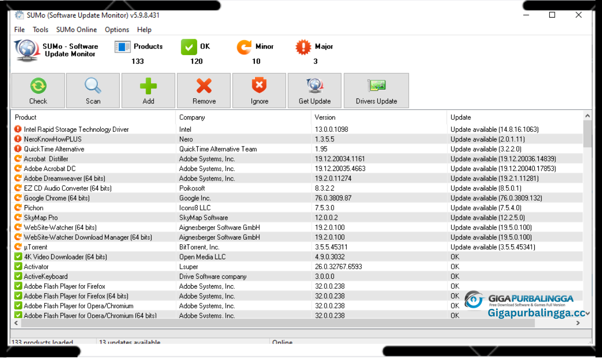The height and width of the screenshot is (361, 602).
Task: Click the horizontal scrollbar right arrow
Action: [578, 323]
